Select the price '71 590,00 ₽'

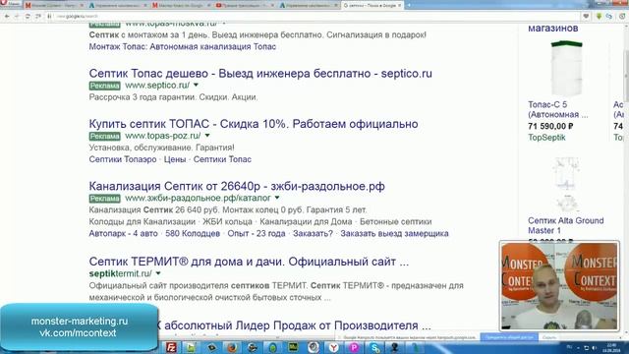(550, 126)
